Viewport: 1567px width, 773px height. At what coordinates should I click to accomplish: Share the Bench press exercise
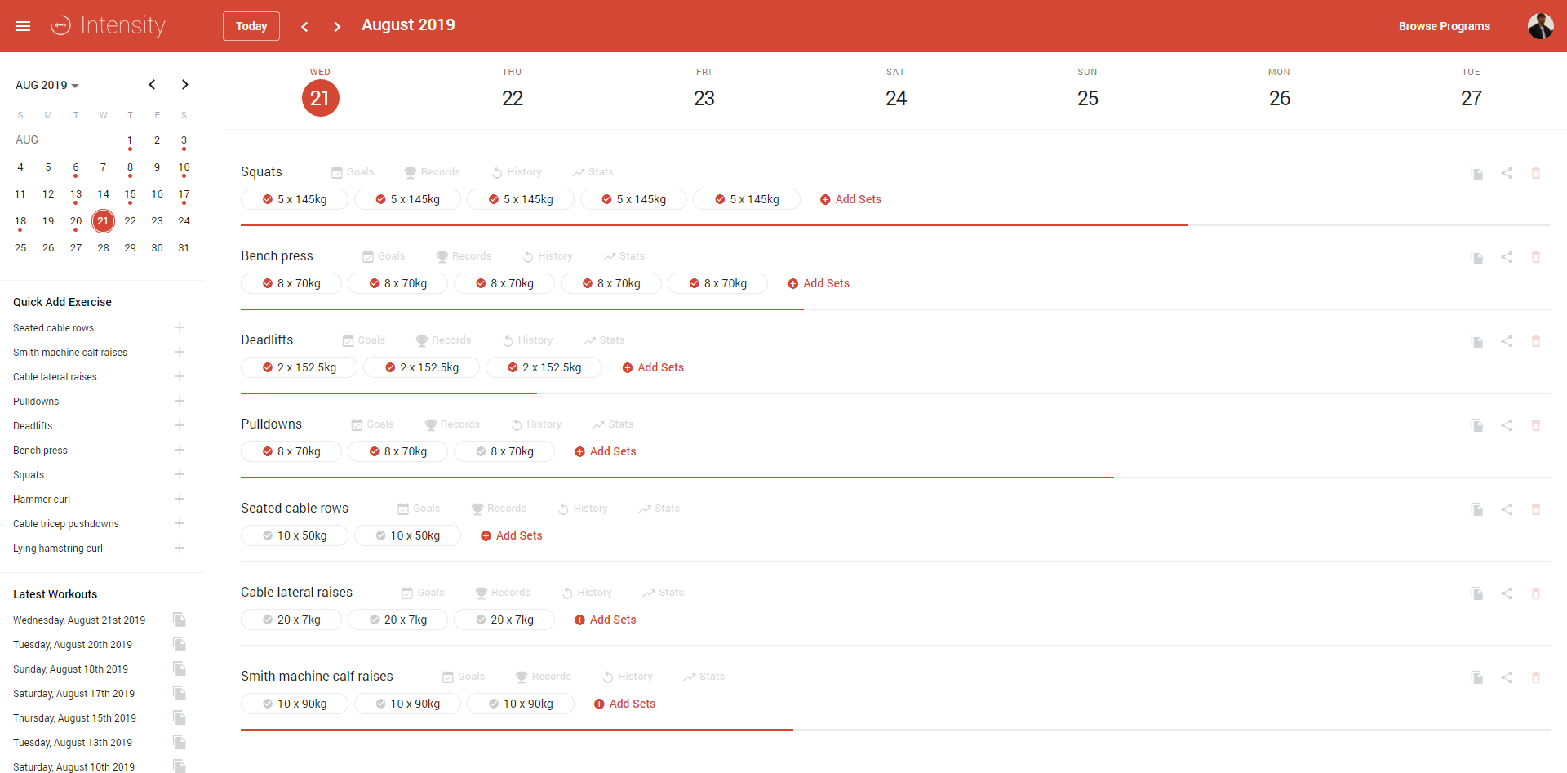1507,257
